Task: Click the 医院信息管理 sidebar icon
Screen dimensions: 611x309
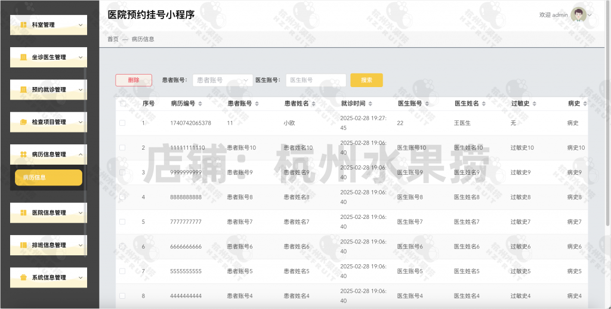Action: 23,212
